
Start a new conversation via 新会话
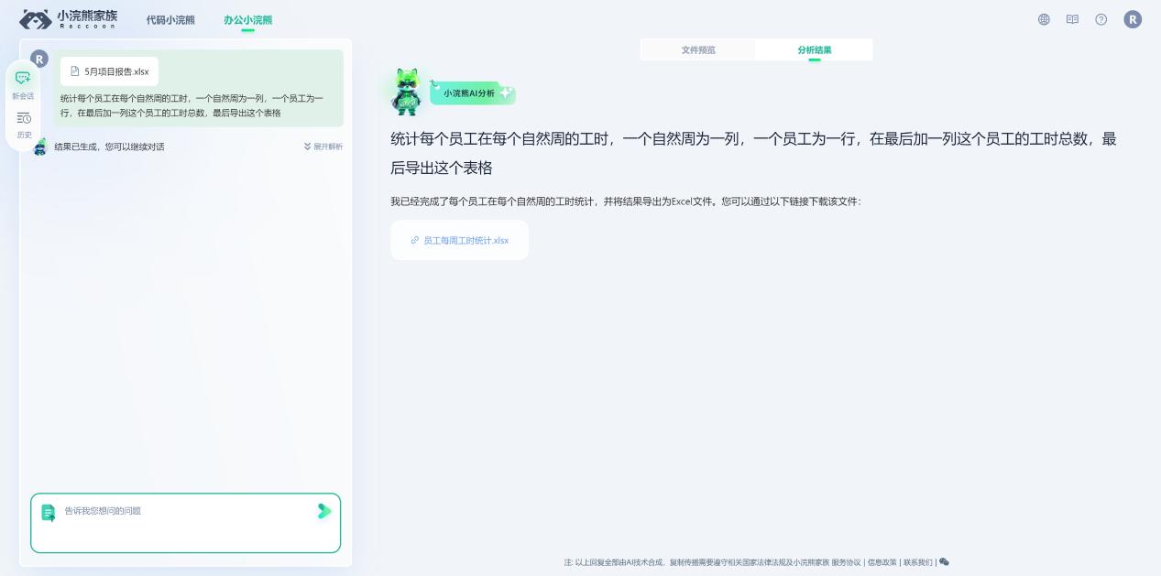23,85
